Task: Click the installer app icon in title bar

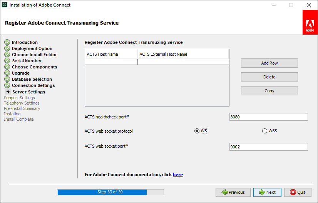Action: pyautogui.click(x=5, y=5)
